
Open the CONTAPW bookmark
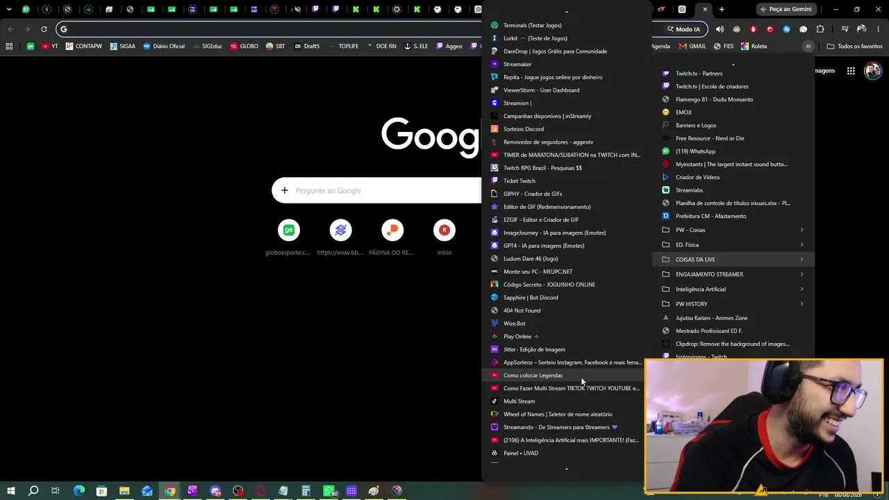pos(84,47)
